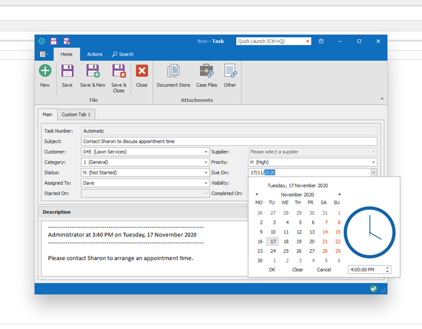
Task: Click the red Close icon in ribbon
Action: [141, 71]
